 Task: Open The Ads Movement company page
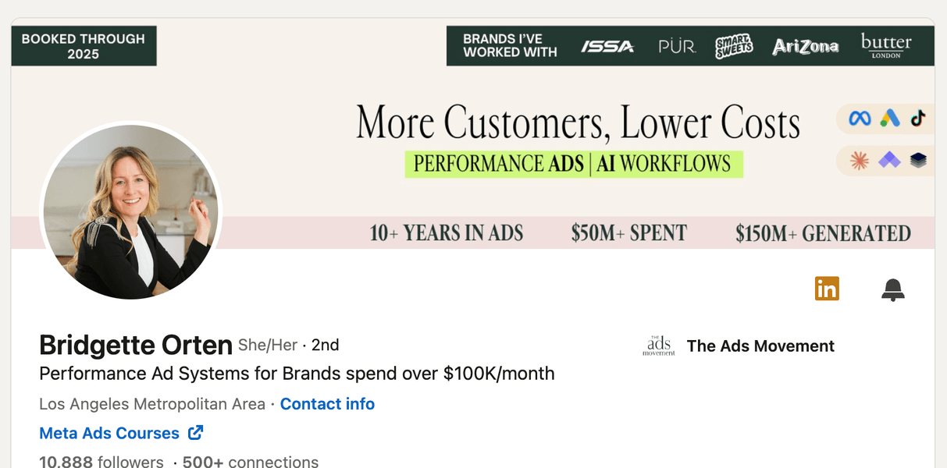pos(760,346)
